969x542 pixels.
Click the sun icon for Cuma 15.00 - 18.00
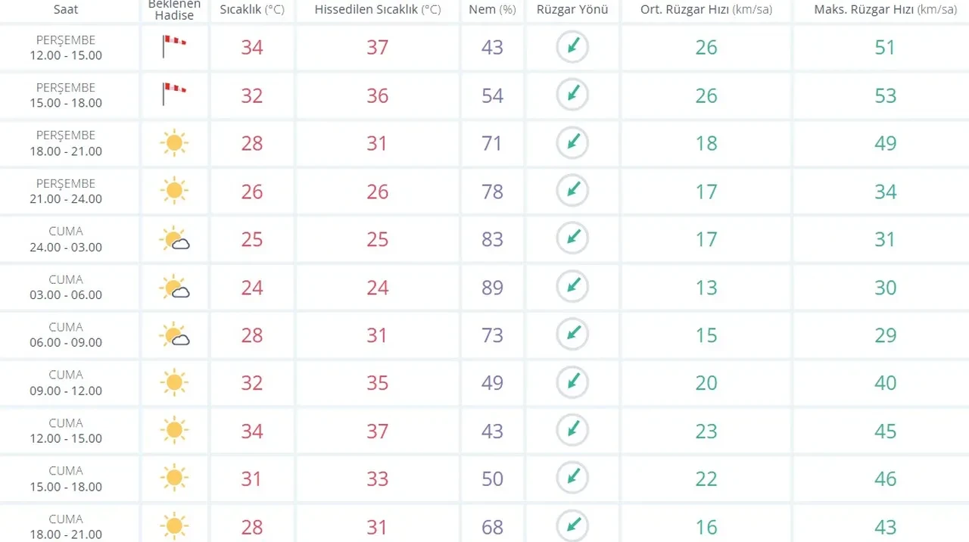tap(174, 478)
